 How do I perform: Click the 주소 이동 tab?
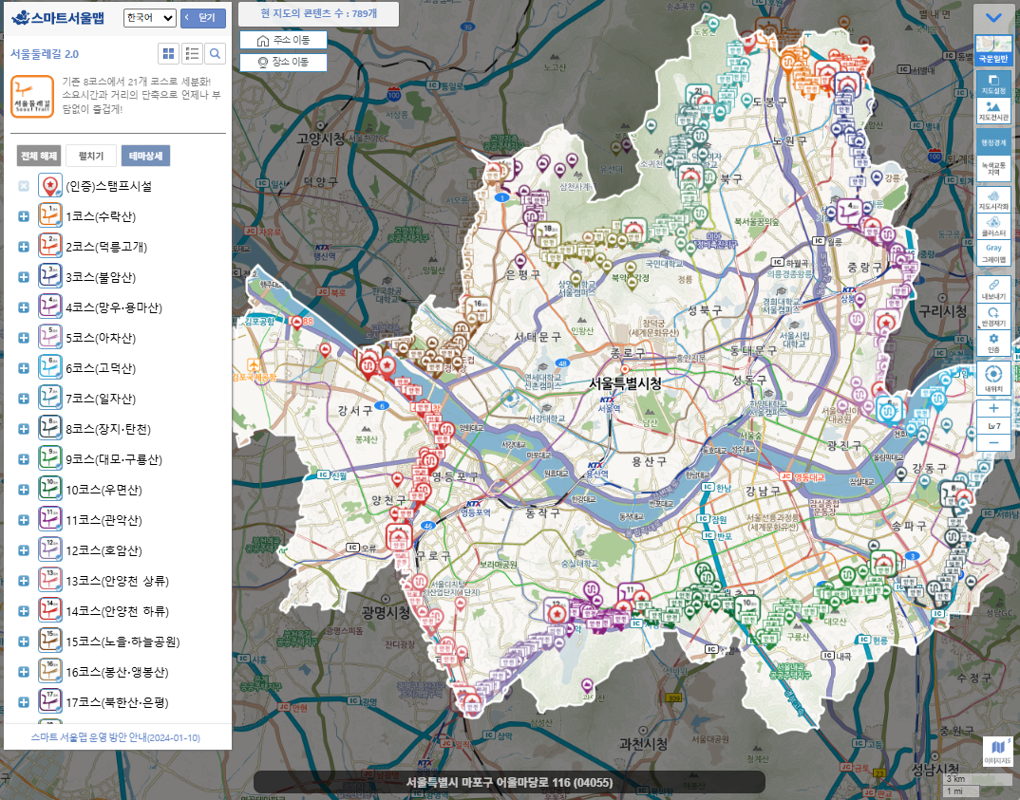click(283, 41)
